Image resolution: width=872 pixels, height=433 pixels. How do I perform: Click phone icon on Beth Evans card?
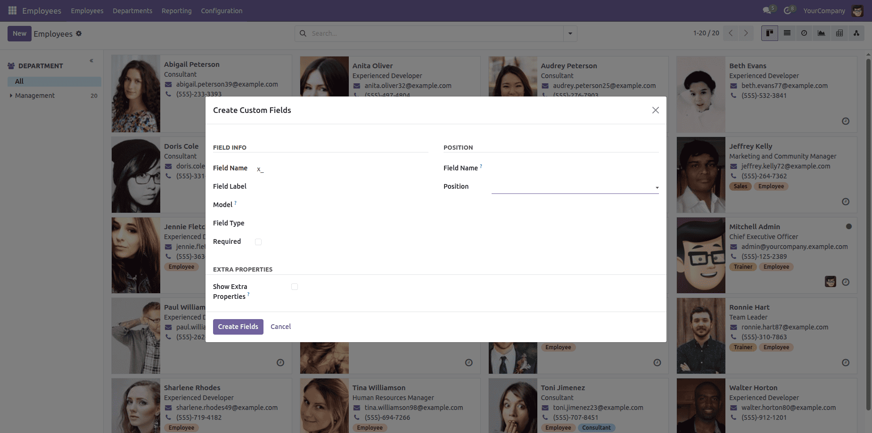point(733,96)
